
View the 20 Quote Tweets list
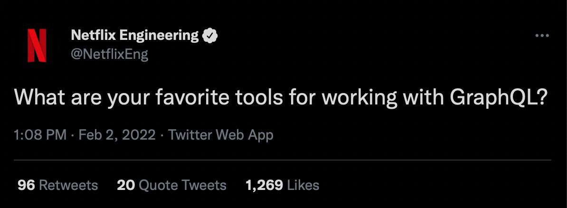(171, 185)
